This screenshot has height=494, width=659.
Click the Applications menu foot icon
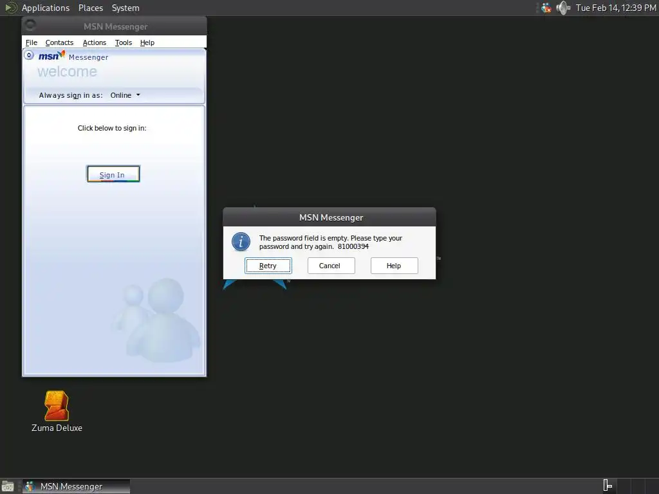pos(11,8)
